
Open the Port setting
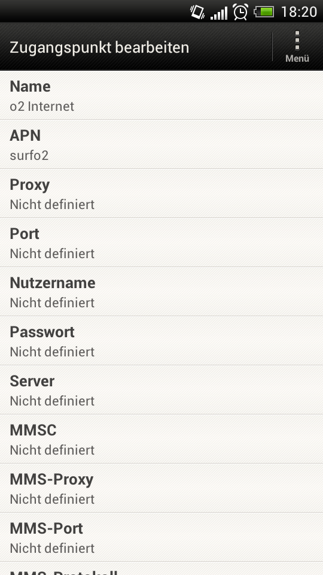click(161, 243)
